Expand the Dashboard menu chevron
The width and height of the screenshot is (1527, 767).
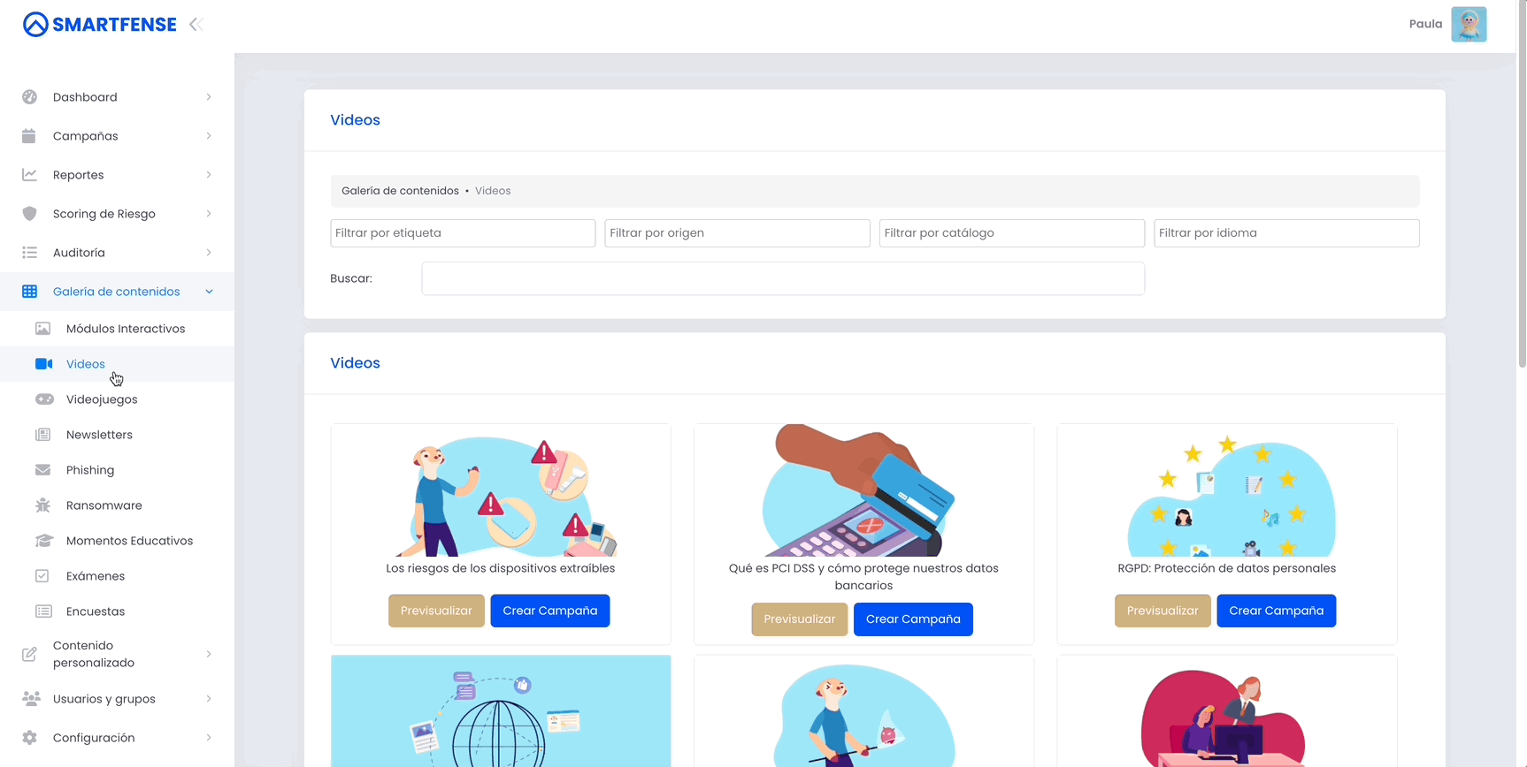tap(209, 97)
